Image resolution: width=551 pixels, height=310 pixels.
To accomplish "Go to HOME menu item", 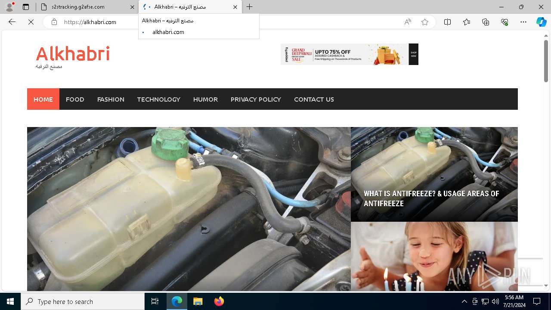I will click(43, 99).
